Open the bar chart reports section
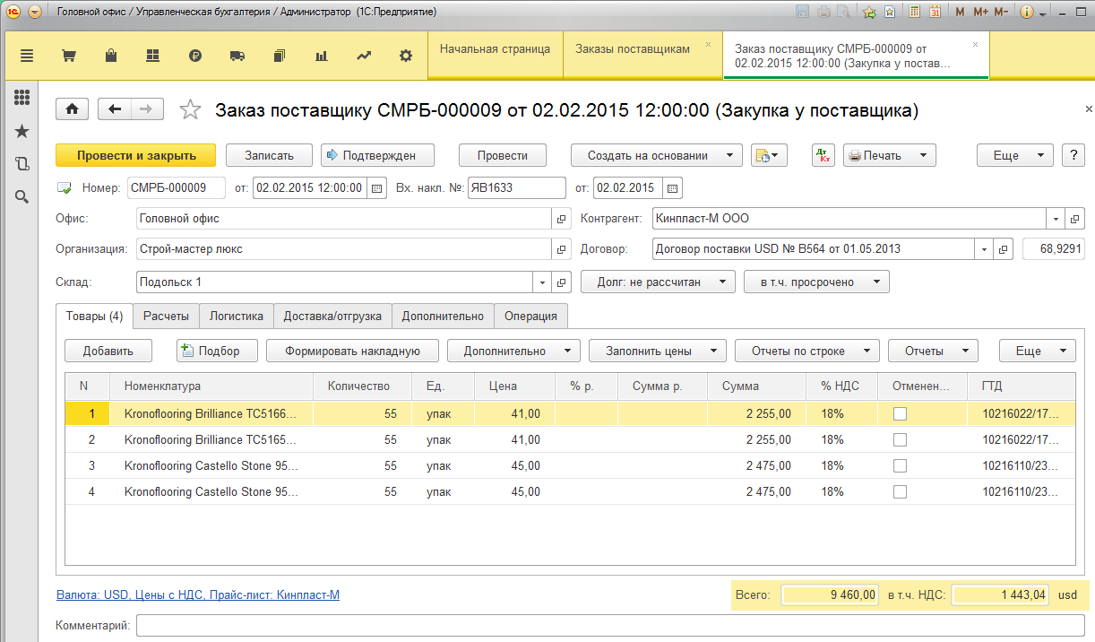This screenshot has height=642, width=1095. click(x=322, y=56)
